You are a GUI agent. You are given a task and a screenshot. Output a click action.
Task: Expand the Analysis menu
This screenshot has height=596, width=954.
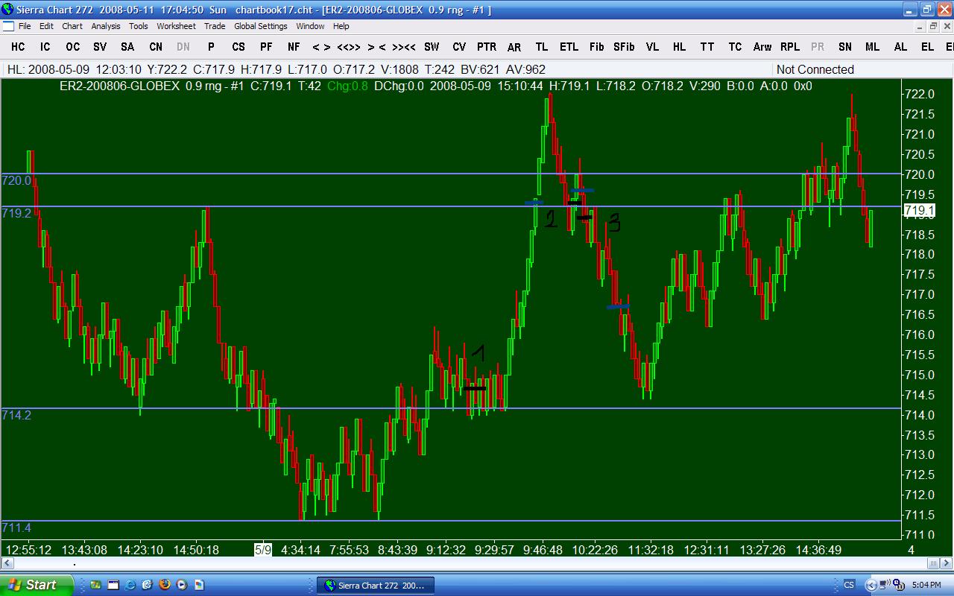click(x=106, y=26)
